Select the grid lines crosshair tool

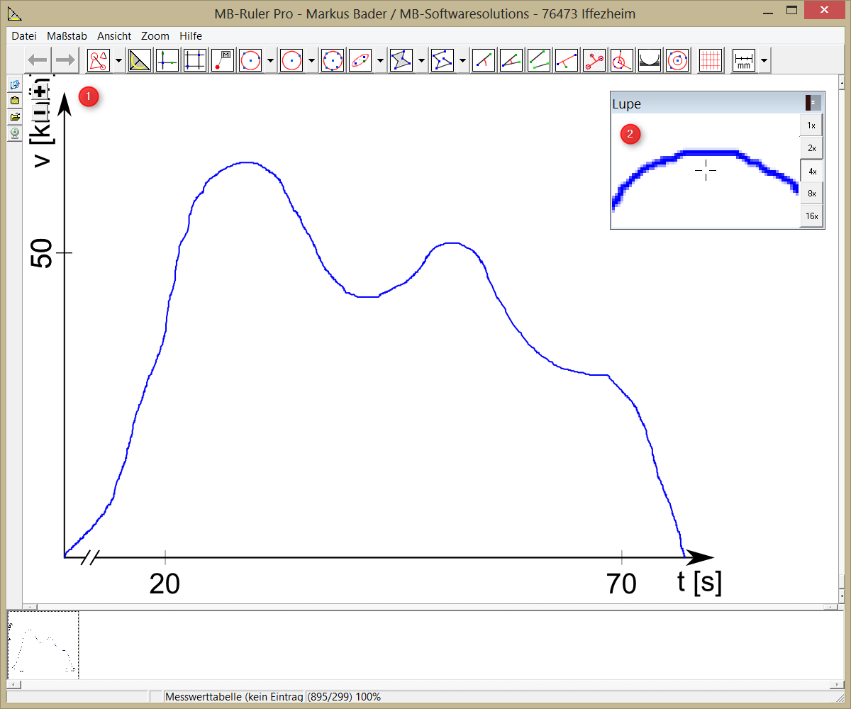(195, 61)
